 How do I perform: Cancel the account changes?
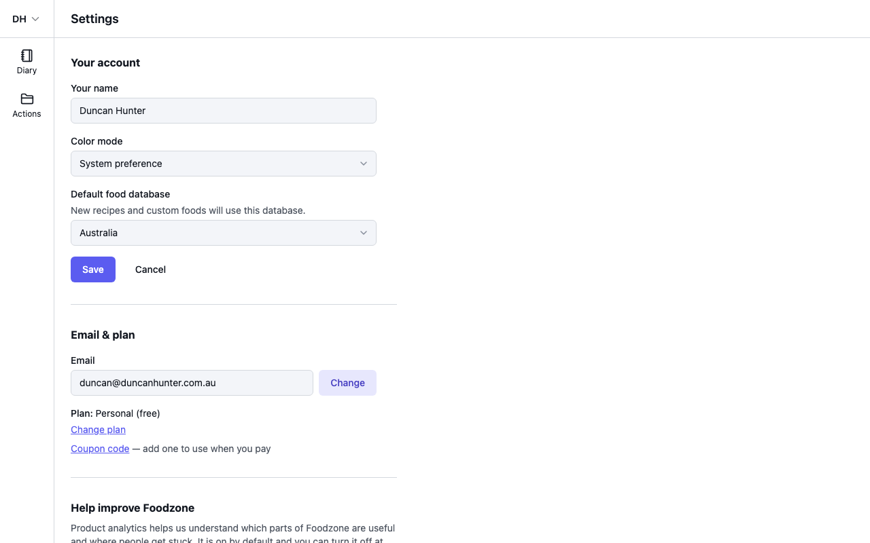tap(150, 269)
